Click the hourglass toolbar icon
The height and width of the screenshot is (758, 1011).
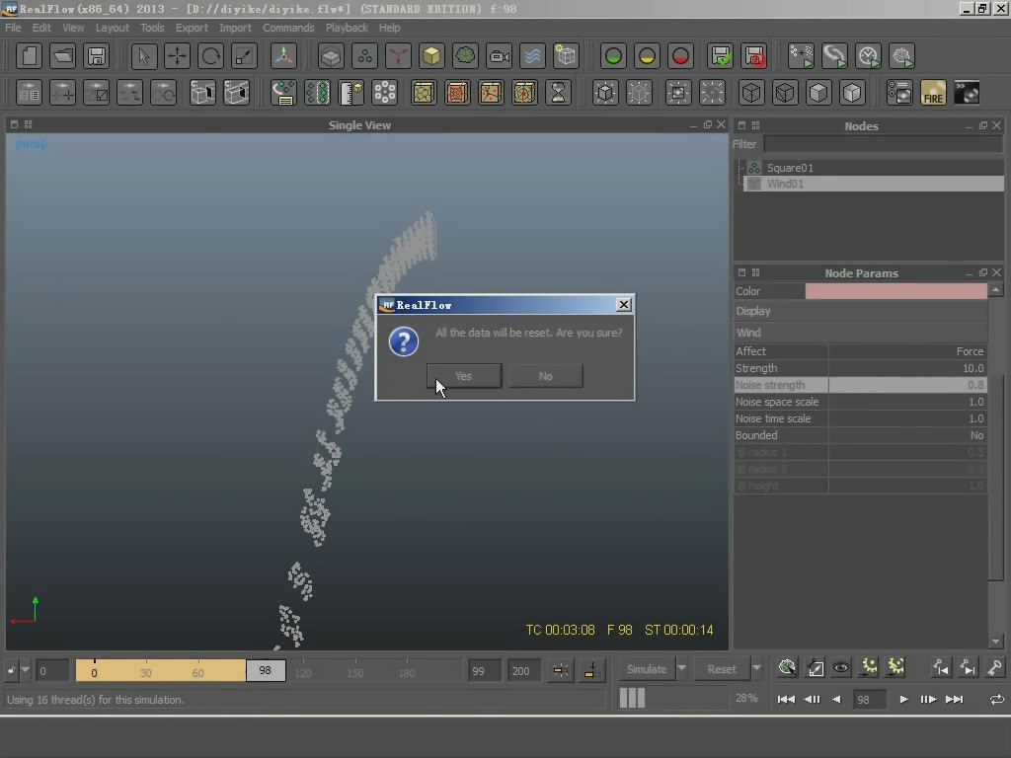click(x=558, y=93)
